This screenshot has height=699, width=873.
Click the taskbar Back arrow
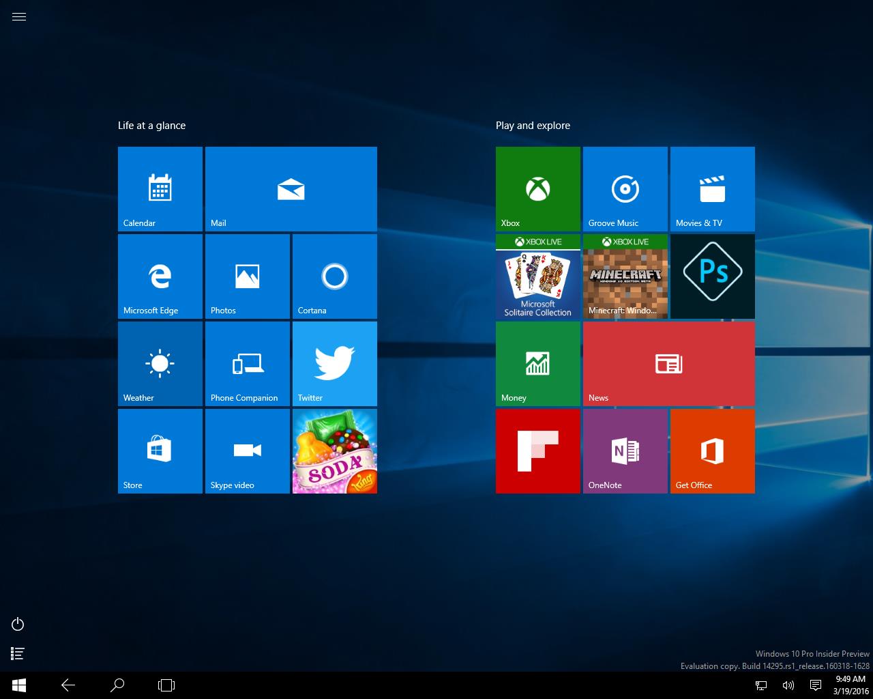[68, 685]
